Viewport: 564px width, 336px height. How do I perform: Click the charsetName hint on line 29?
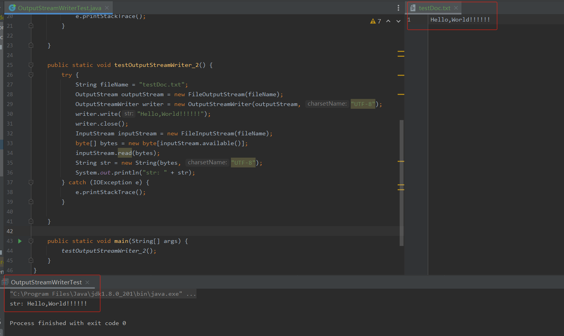pos(327,104)
